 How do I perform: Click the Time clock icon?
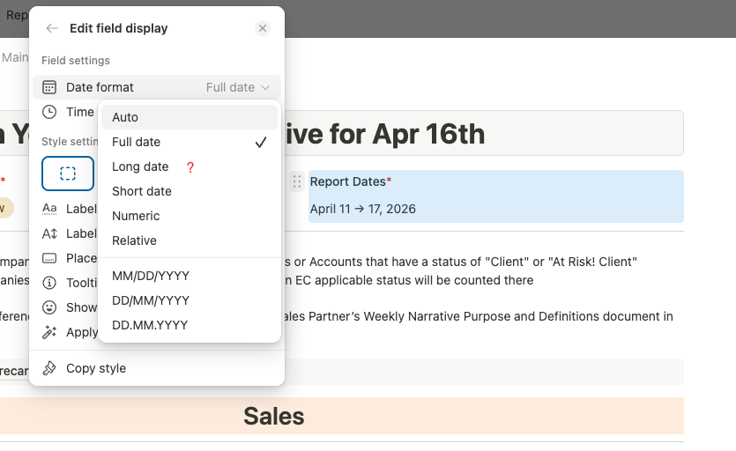(x=50, y=112)
